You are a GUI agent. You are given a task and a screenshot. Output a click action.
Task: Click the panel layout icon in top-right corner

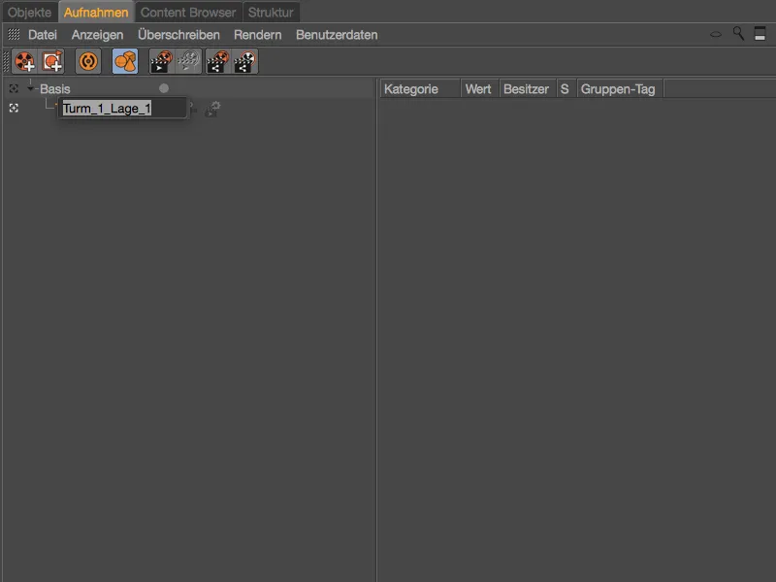click(x=760, y=34)
